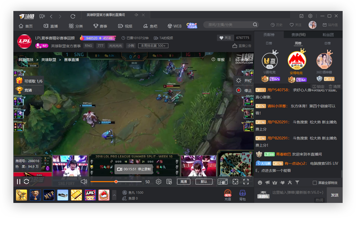Turn on 开灯 light toggle

point(244,81)
